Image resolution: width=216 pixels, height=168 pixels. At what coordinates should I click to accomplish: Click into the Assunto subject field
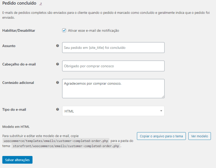pos(113,48)
